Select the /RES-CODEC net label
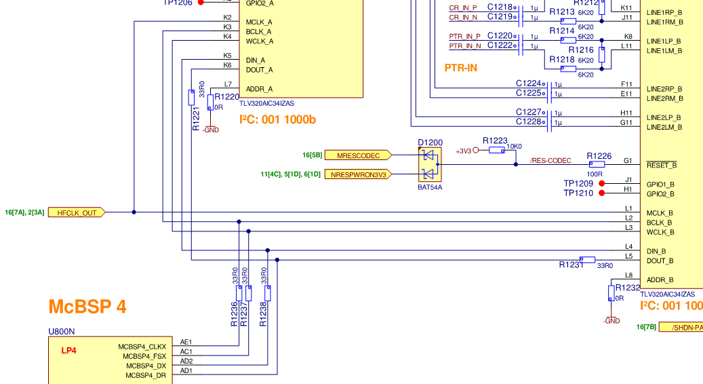Viewport: 703px width, 384px height. click(550, 161)
